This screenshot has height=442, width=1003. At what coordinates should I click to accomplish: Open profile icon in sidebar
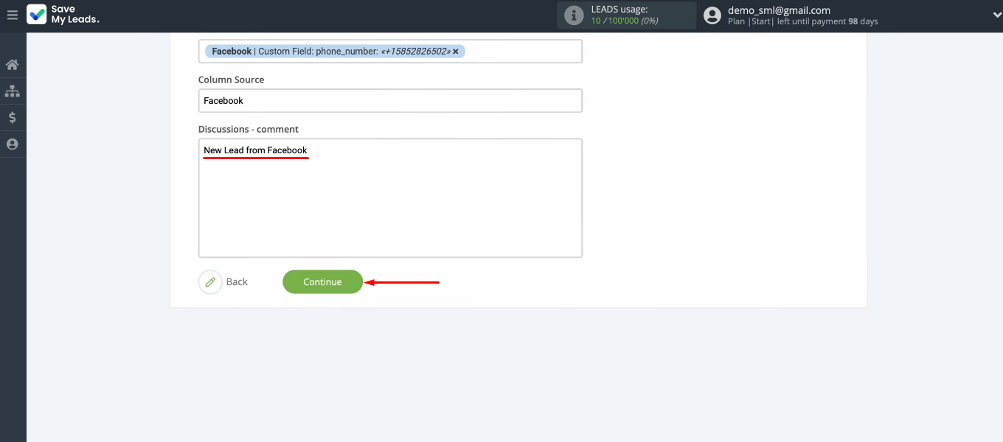[x=12, y=144]
